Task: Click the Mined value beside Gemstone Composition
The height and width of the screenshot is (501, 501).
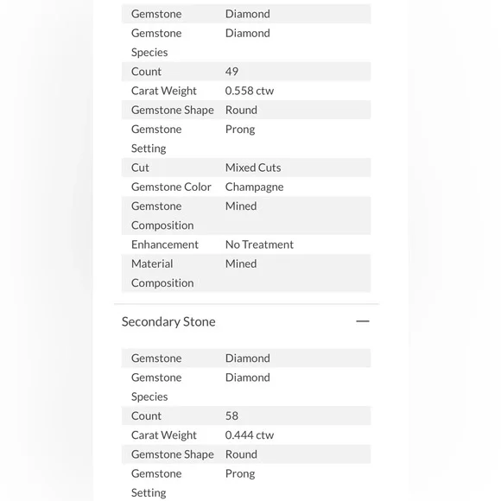Action: point(241,206)
